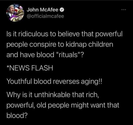133x125 pixels.
Task: Click the man in suit in avatar
Action: pos(11,12)
